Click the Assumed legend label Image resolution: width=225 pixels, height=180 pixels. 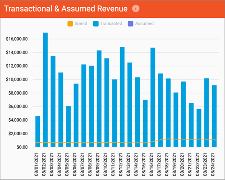(x=144, y=24)
